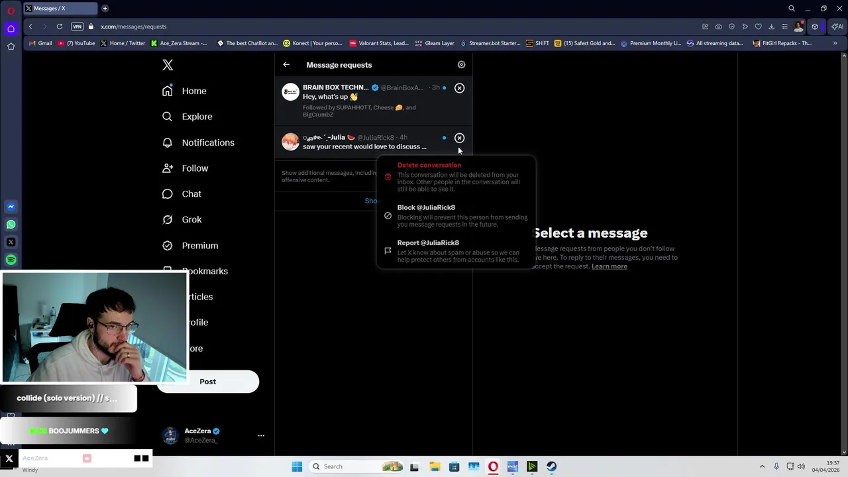Screen dimensions: 848x477
Task: Choose Delete conversation from the popup
Action: [456, 177]
